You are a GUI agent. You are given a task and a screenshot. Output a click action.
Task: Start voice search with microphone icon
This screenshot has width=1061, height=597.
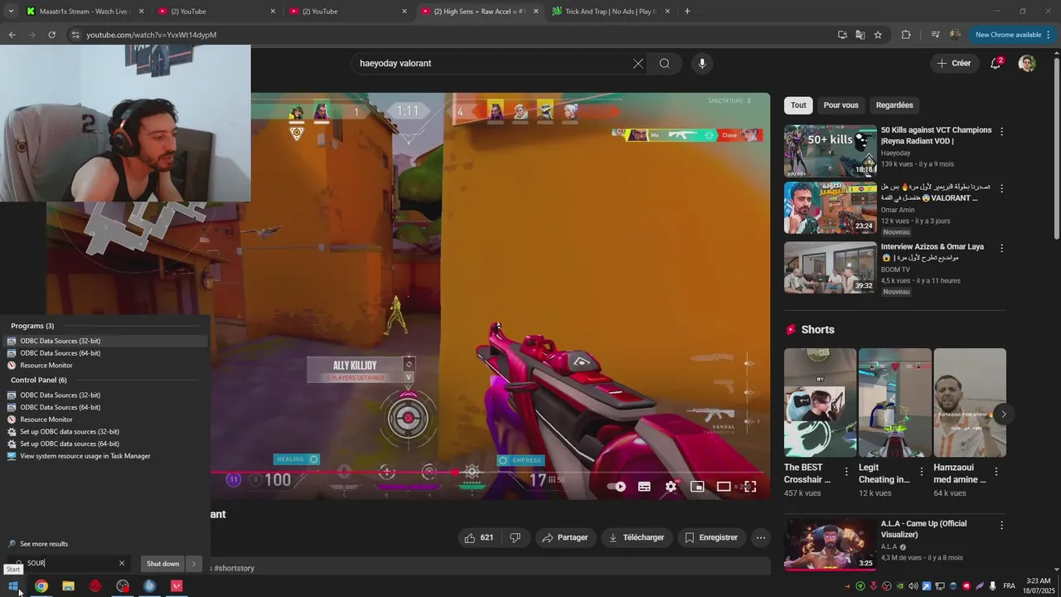coord(702,63)
